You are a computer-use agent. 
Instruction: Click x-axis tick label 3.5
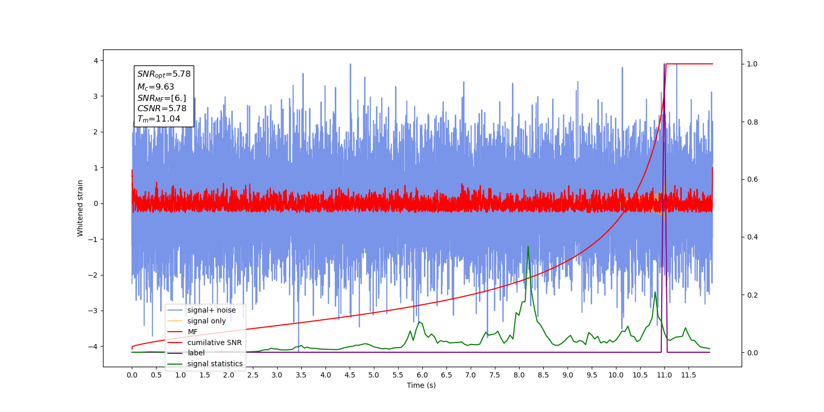point(301,375)
